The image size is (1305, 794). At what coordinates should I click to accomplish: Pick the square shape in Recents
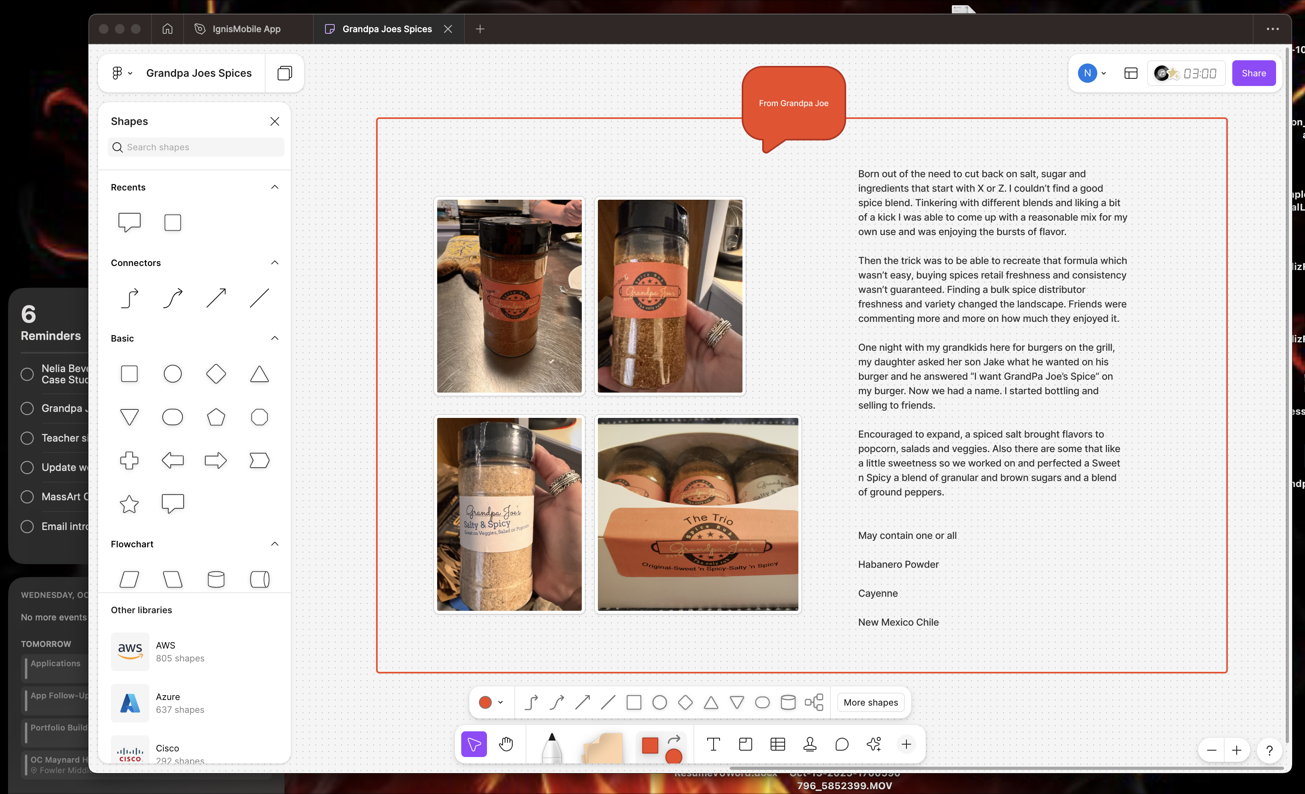point(173,223)
